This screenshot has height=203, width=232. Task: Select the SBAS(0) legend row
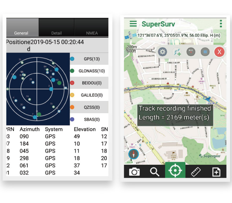(89, 119)
